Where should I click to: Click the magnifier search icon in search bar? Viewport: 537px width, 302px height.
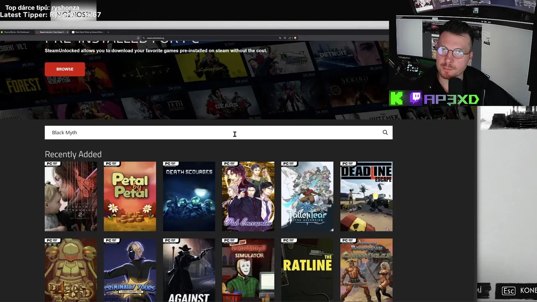point(385,133)
